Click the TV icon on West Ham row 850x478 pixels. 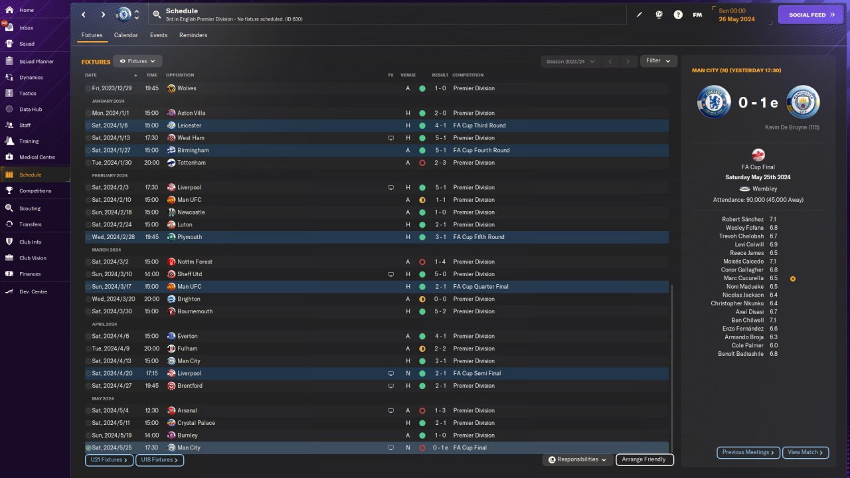(x=390, y=138)
